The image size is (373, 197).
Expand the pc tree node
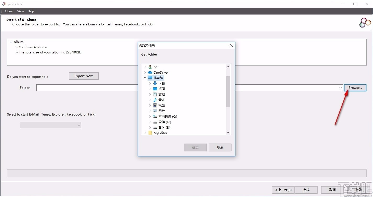[145, 67]
